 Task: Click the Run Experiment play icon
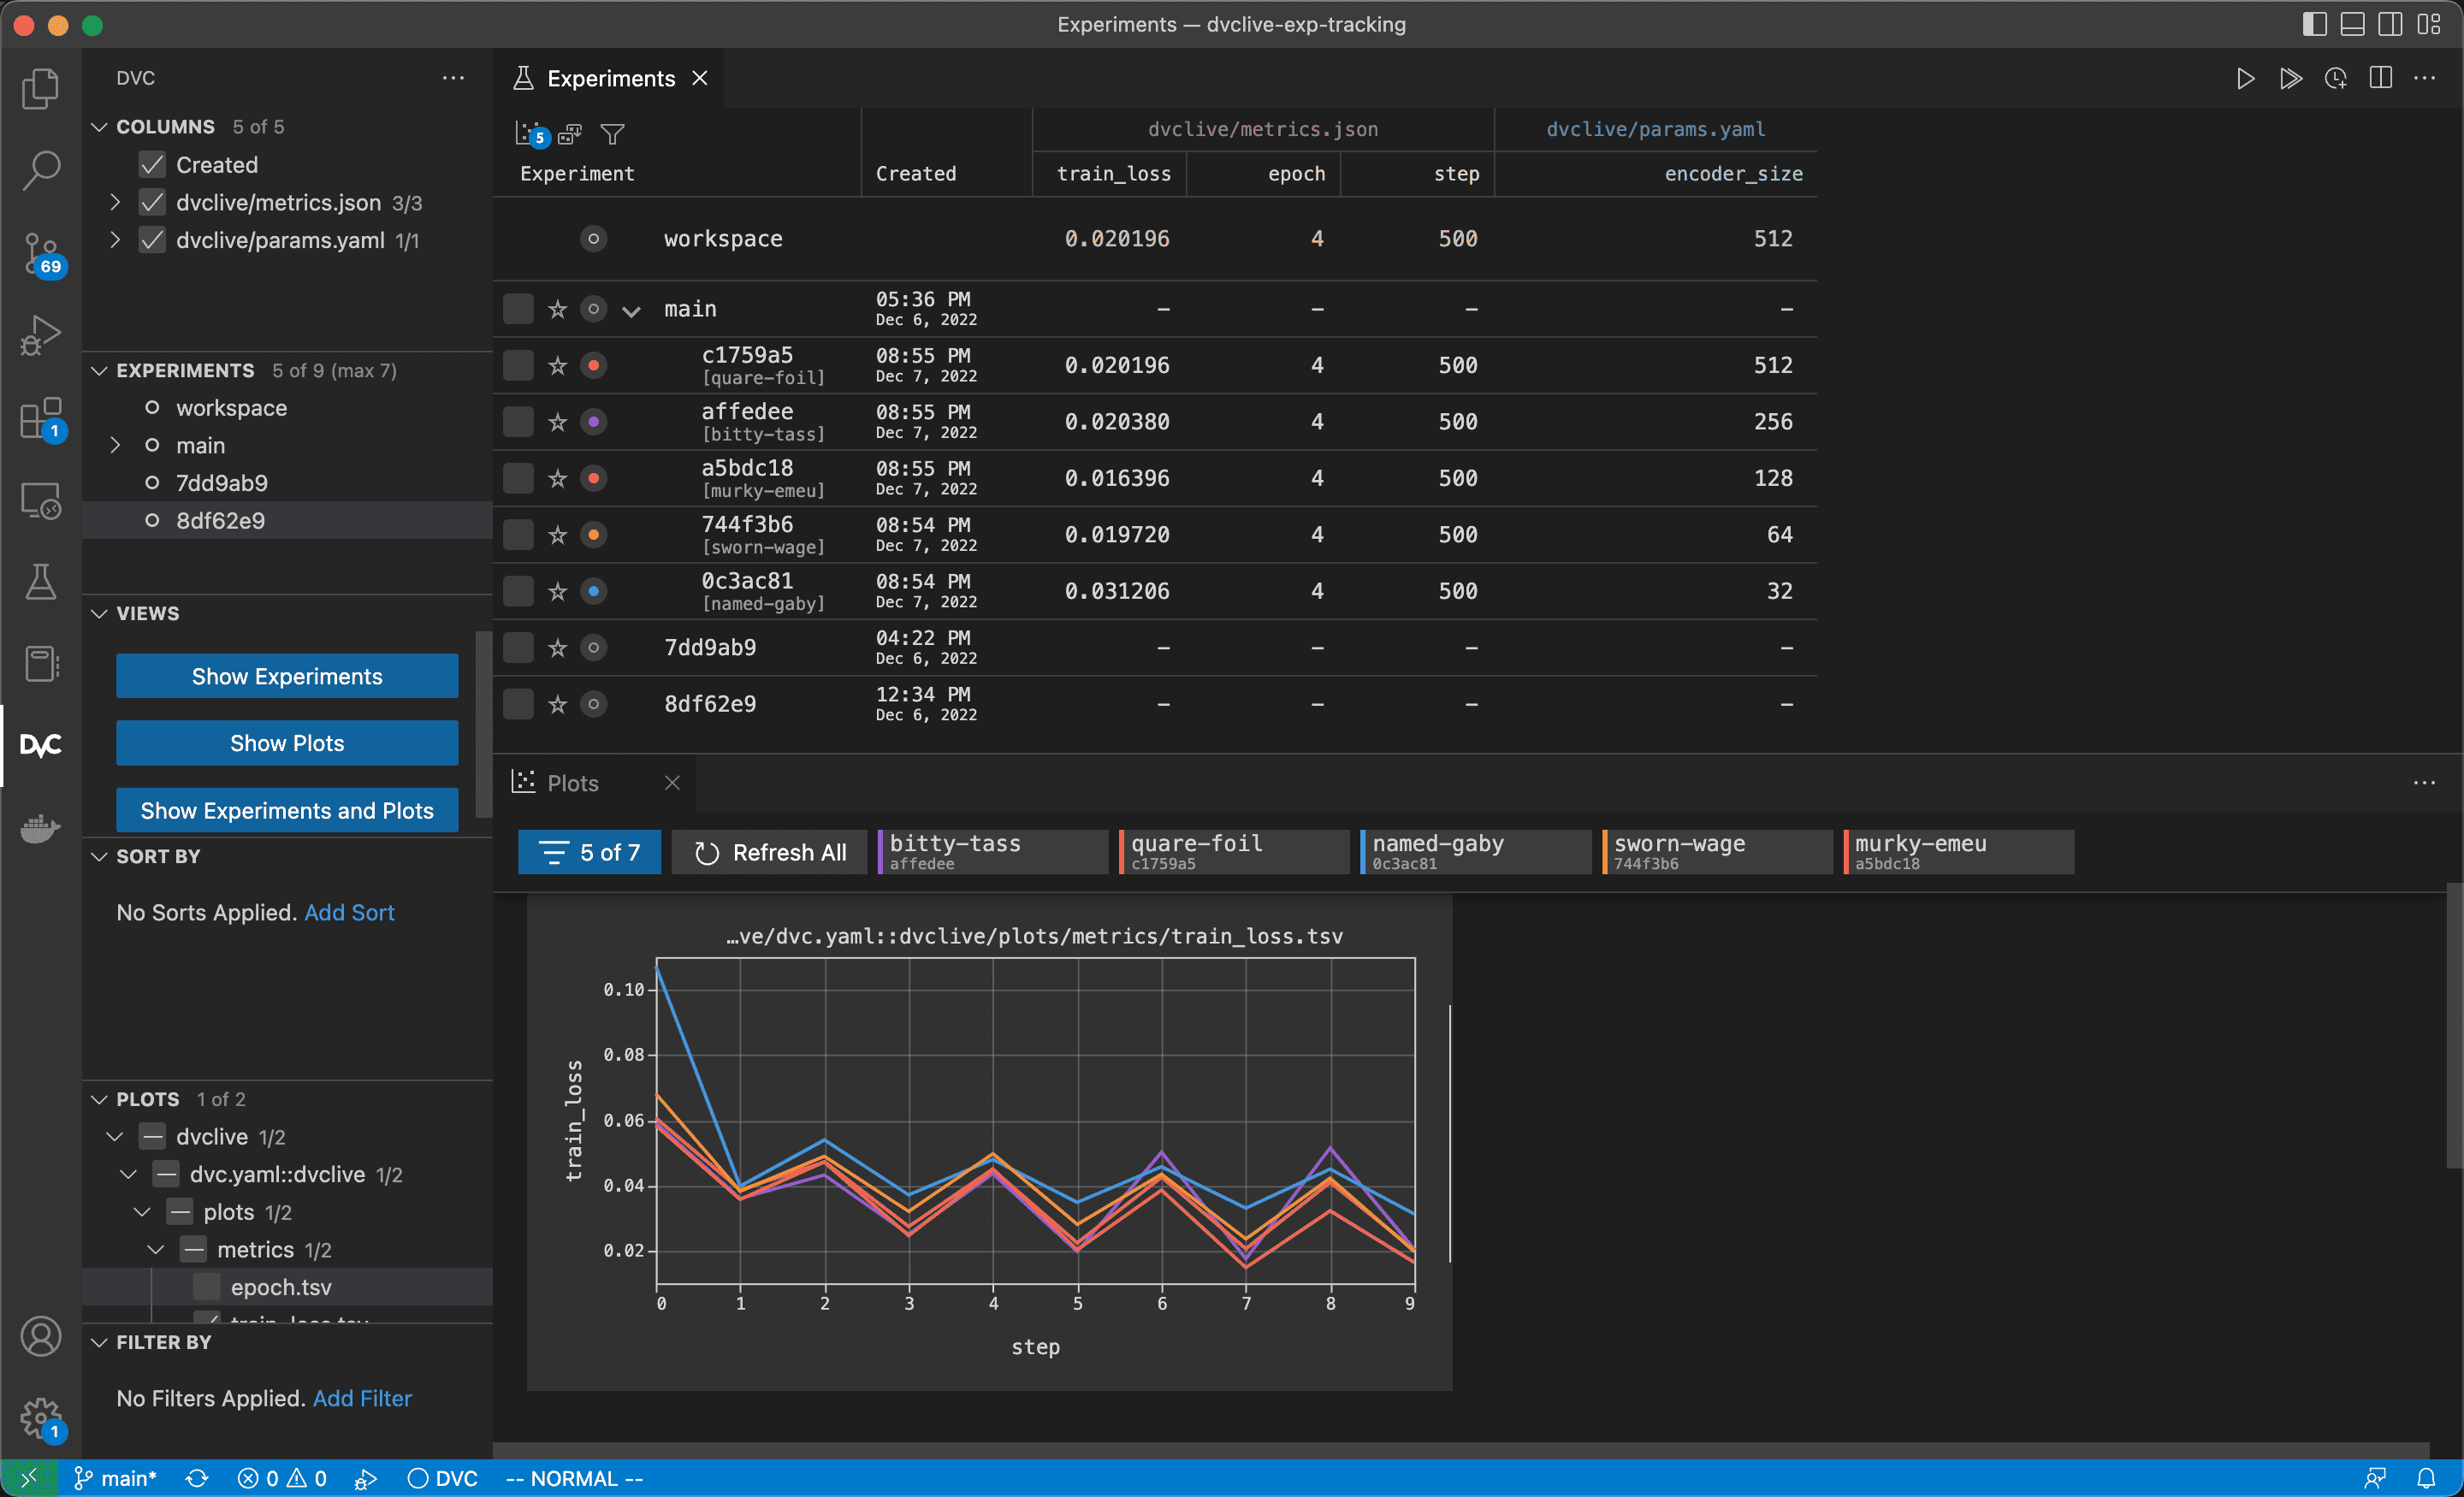(x=2245, y=79)
